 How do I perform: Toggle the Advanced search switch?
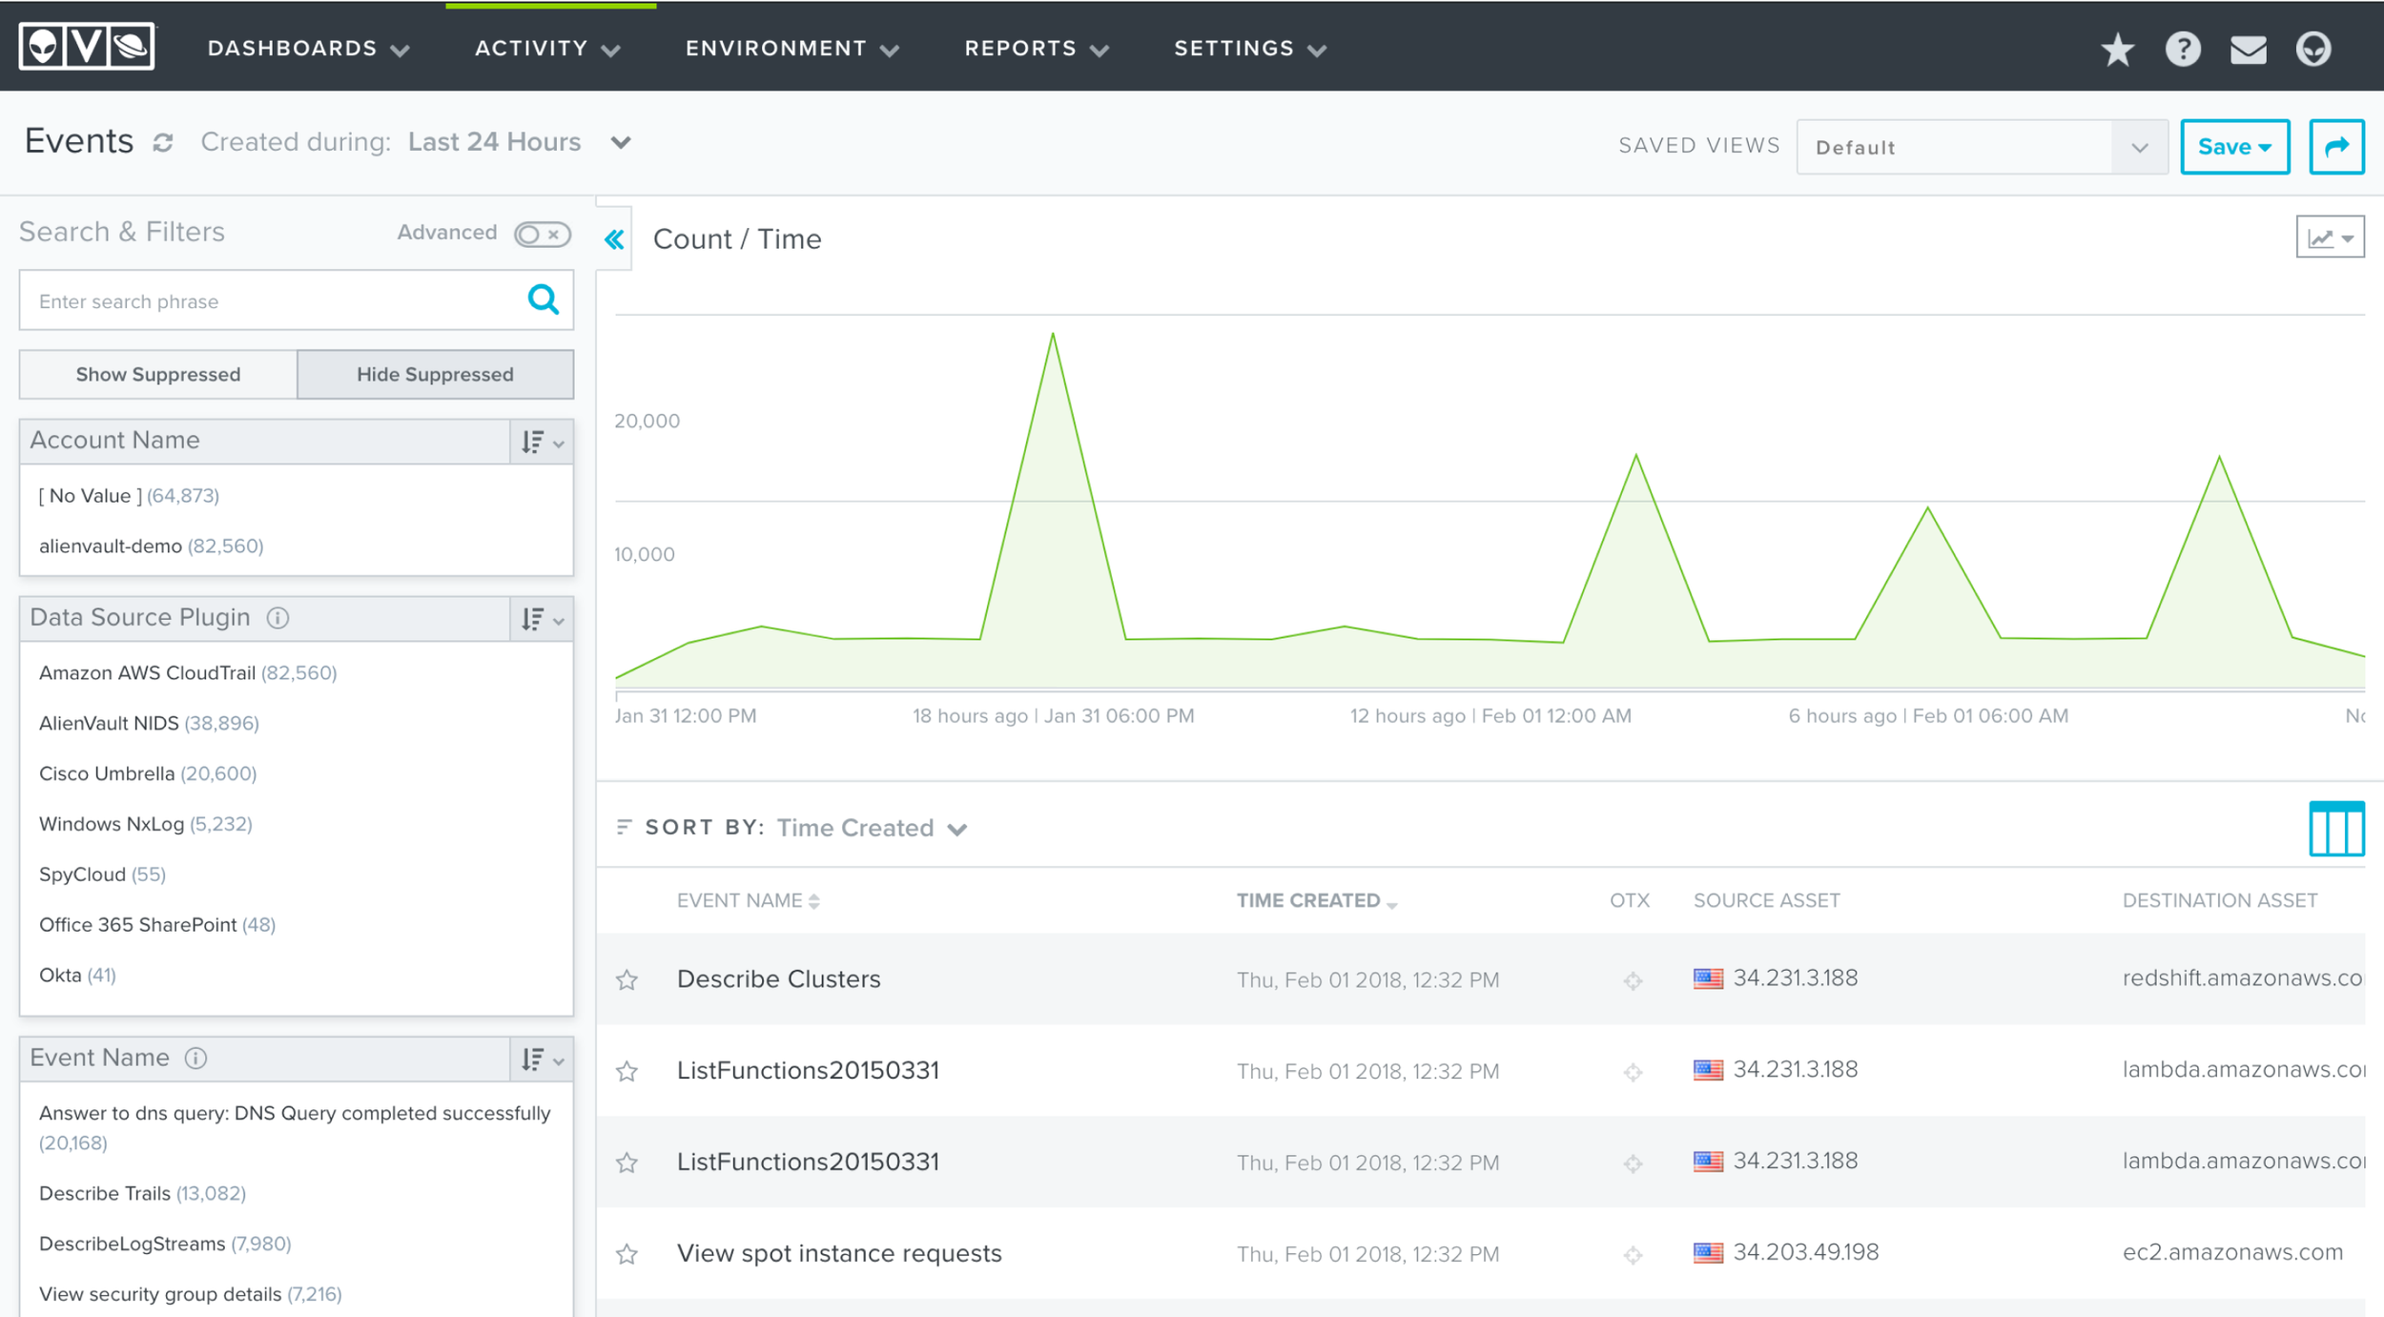pos(540,233)
